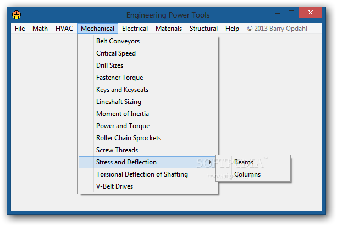This screenshot has width=337, height=226.
Task: Select Moment of Inertia
Action: coord(148,113)
